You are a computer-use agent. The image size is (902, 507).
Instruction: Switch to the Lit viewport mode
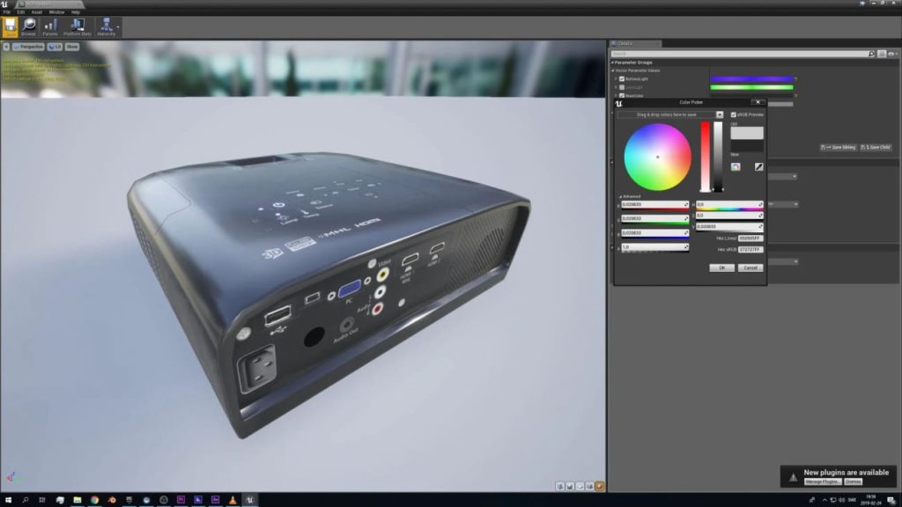(54, 47)
